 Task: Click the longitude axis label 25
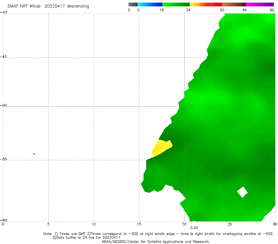(x=230, y=224)
